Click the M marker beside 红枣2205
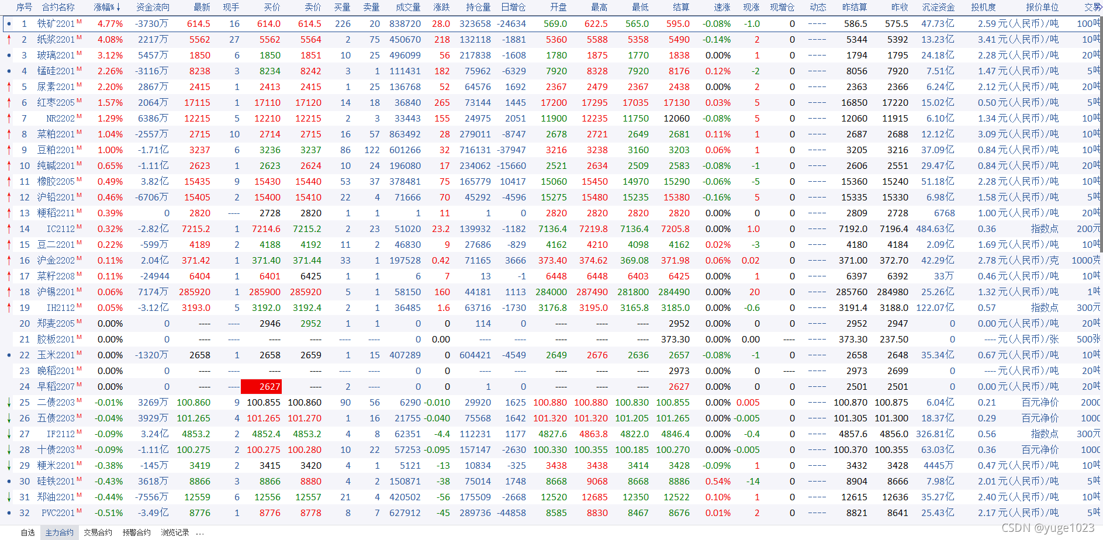 coord(79,101)
